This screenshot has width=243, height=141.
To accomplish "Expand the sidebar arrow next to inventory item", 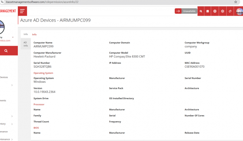I will (x=12, y=124).
